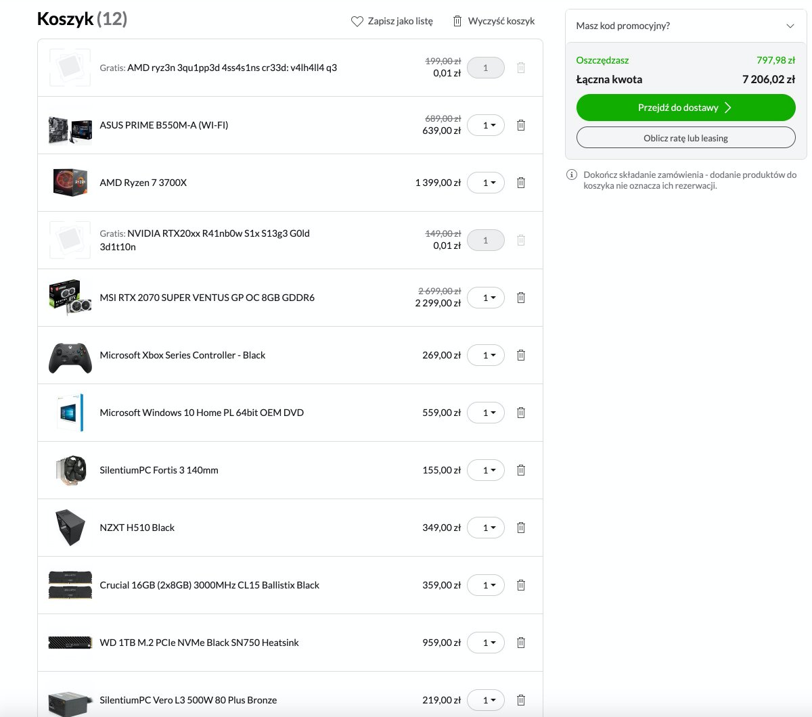
Task: Click the Gratis NVIDIA RTX20xx item name
Action: coord(204,240)
